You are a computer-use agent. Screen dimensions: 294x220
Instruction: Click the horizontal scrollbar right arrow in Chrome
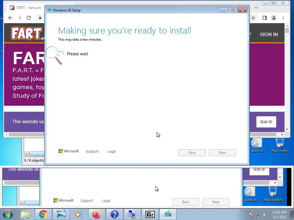point(282,135)
